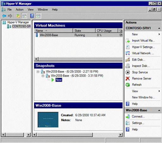Open Edit Disk... action
This screenshot has width=162, height=143.
[x=139, y=60]
